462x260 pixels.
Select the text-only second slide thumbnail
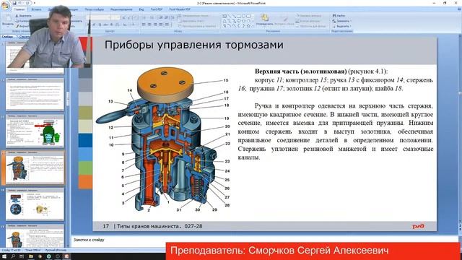pos(35,95)
